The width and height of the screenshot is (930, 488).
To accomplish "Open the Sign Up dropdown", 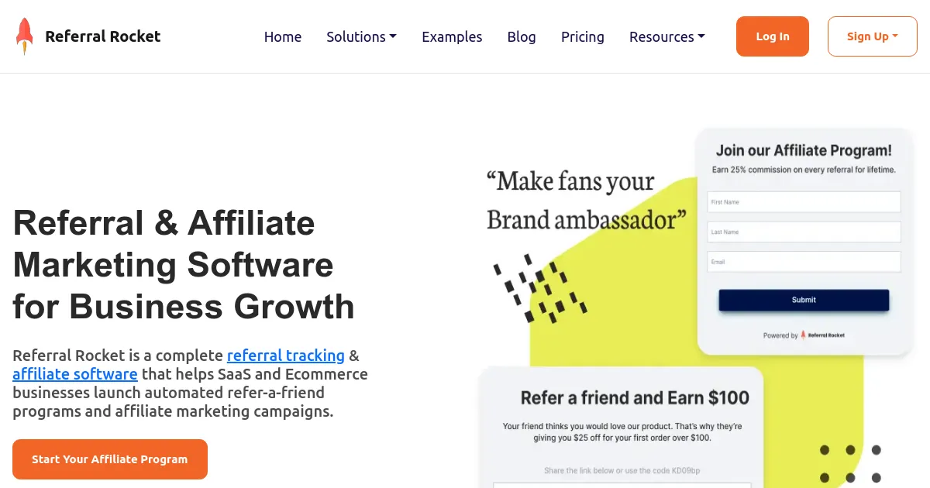I will click(x=872, y=36).
